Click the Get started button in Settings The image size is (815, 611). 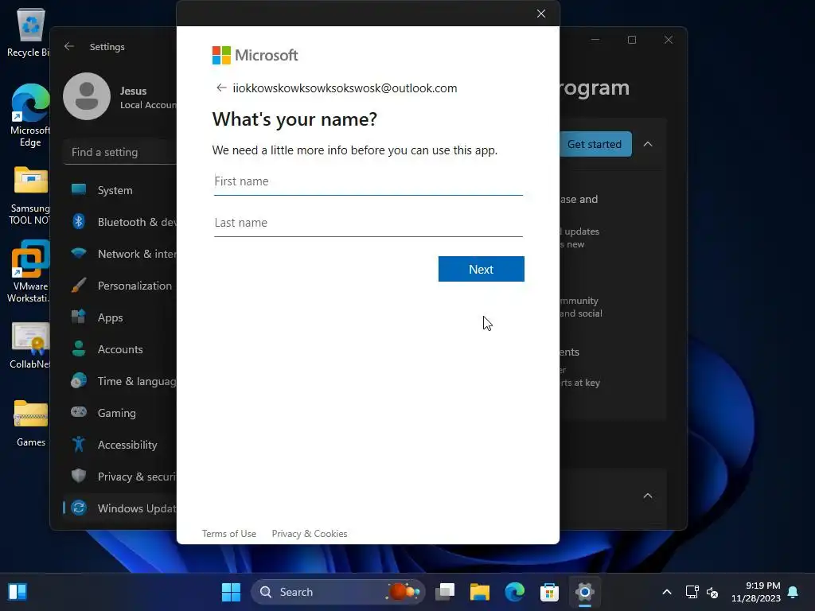(x=595, y=144)
